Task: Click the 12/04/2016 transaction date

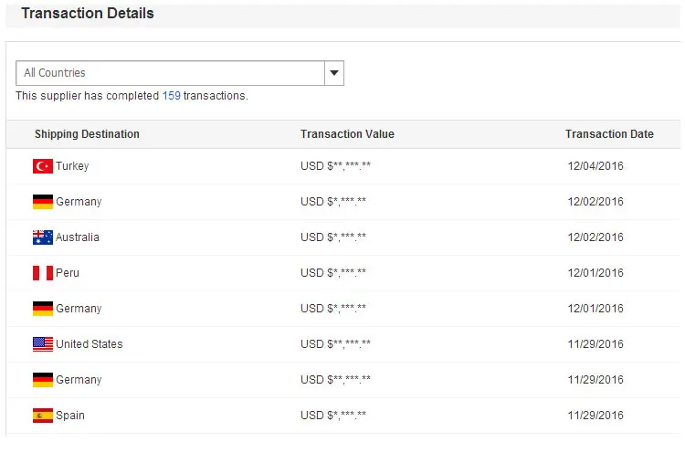Action: pyautogui.click(x=595, y=166)
